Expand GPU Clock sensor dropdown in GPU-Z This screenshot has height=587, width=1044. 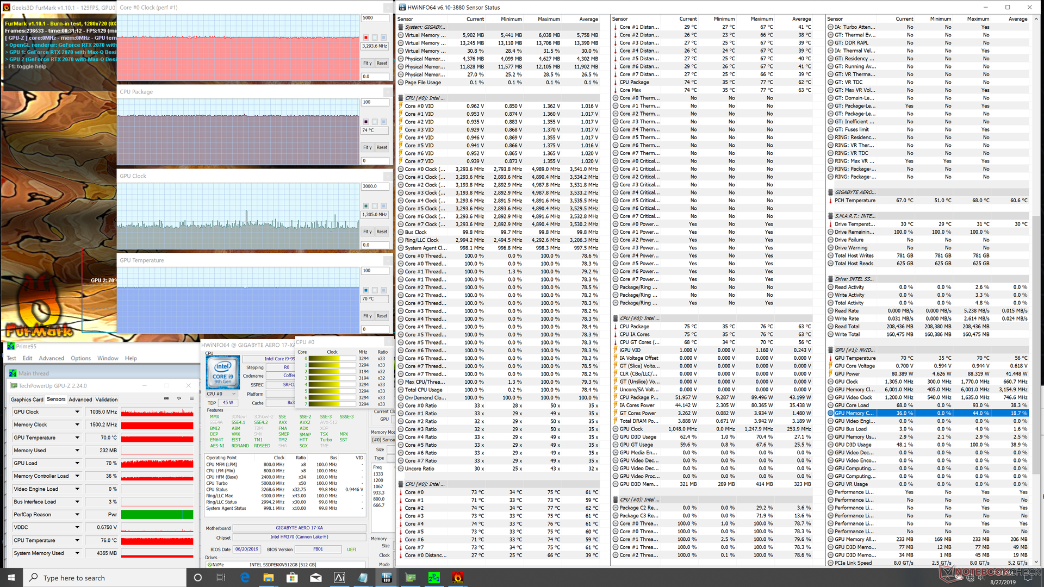pos(77,412)
